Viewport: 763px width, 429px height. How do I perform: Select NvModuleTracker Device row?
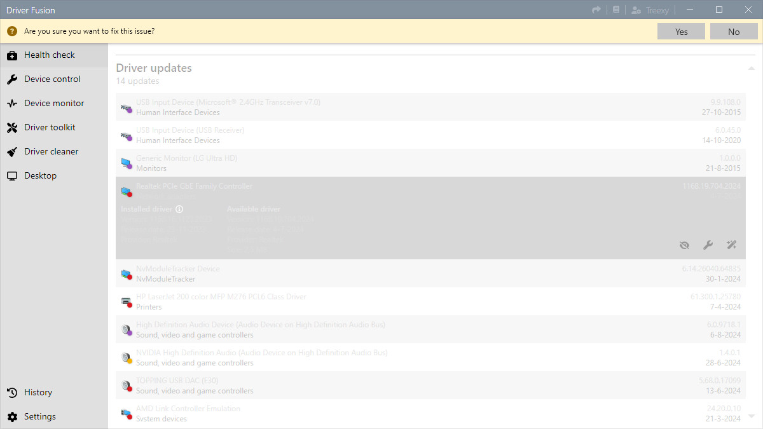tap(430, 273)
